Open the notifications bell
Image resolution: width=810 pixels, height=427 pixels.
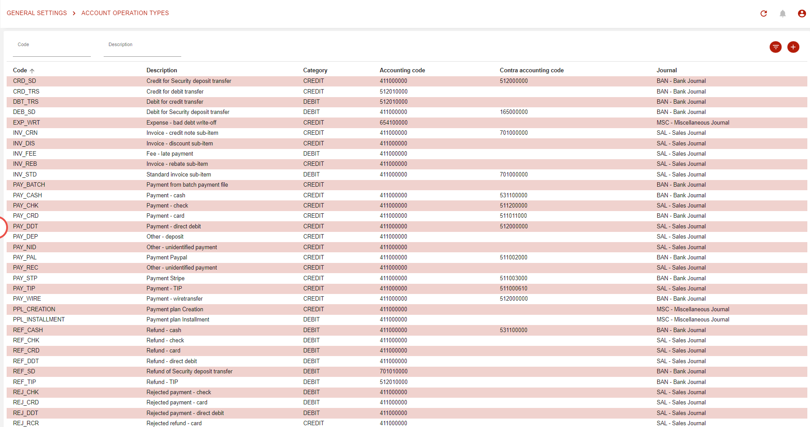tap(783, 13)
